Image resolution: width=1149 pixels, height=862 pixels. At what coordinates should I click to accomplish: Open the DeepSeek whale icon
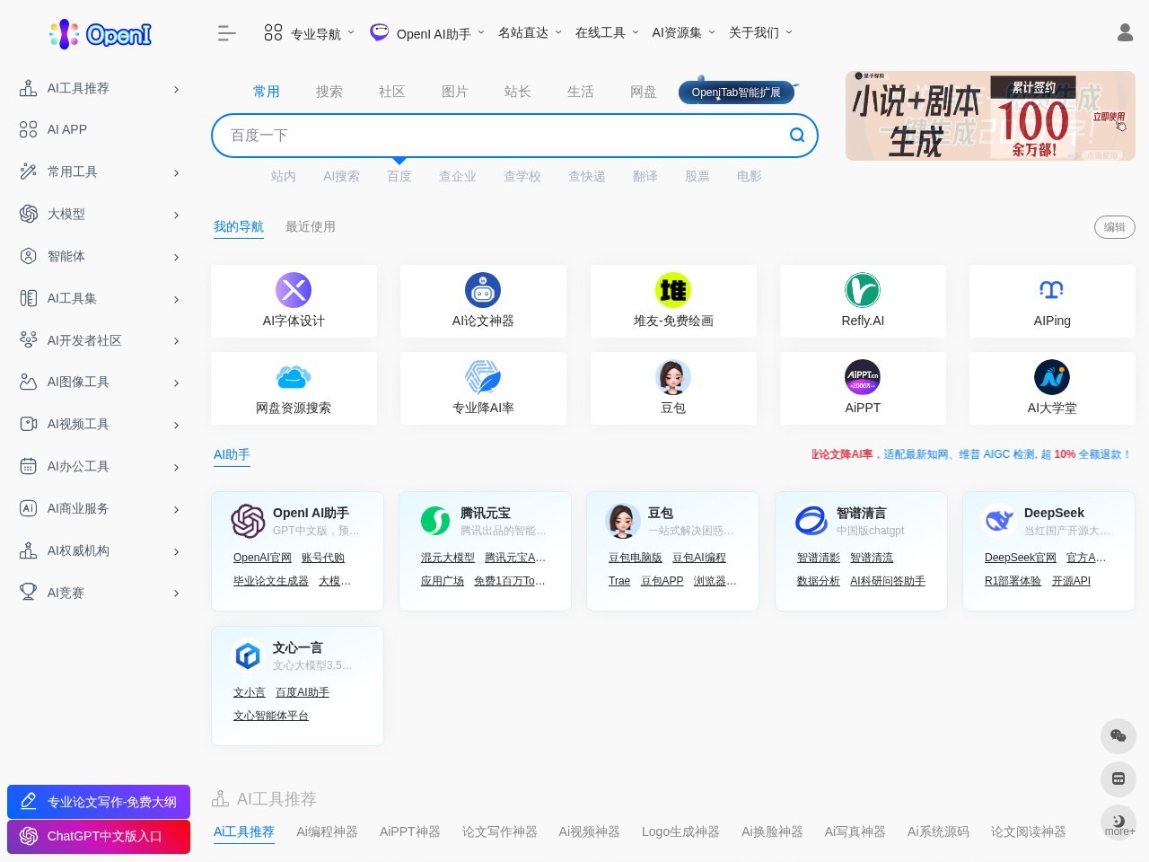[x=998, y=521]
